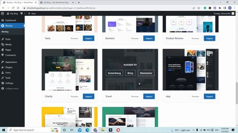238x133 pixels.
Task: Import the App starter site
Action: click(x=209, y=96)
